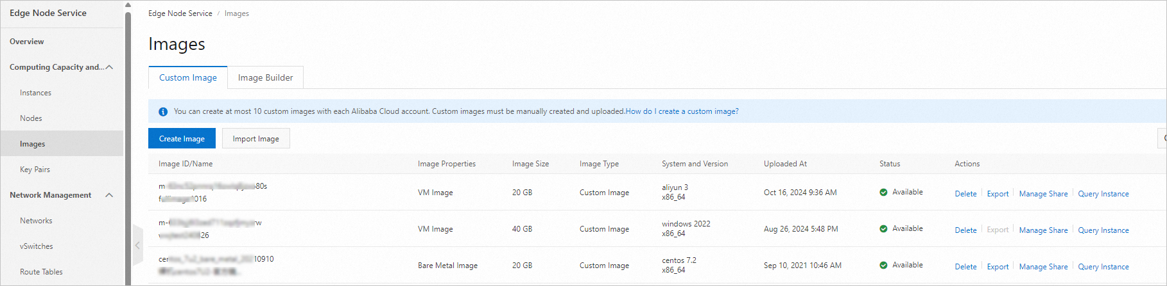Open 'How do I create a custom image?' link

coord(682,111)
